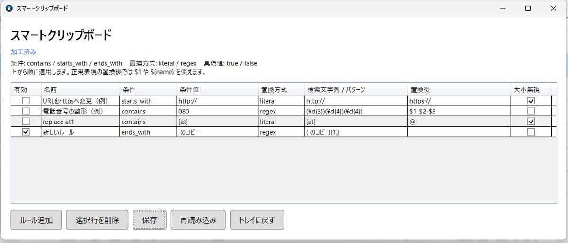Click the pattern cell ( のコピー){1,}
568x243 pixels.
(x=356, y=132)
